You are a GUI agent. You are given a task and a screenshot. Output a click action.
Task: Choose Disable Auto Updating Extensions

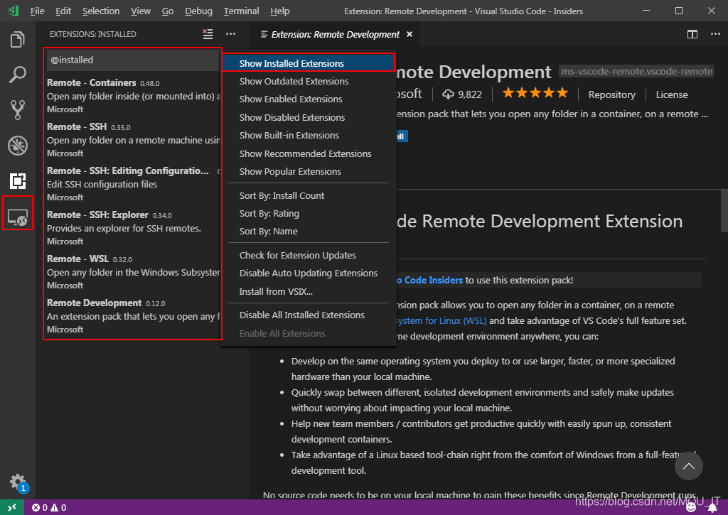309,273
